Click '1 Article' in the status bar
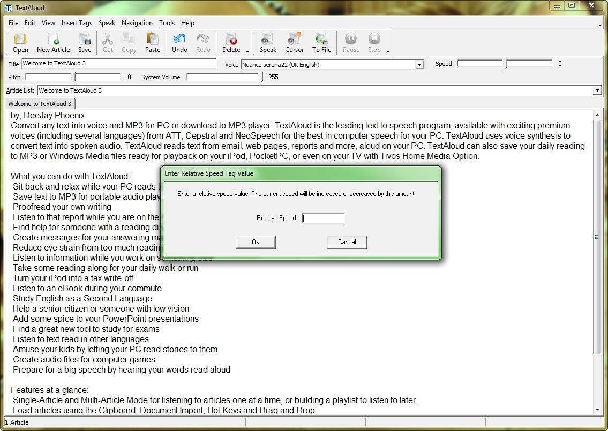This screenshot has height=431, width=608. tap(17, 422)
